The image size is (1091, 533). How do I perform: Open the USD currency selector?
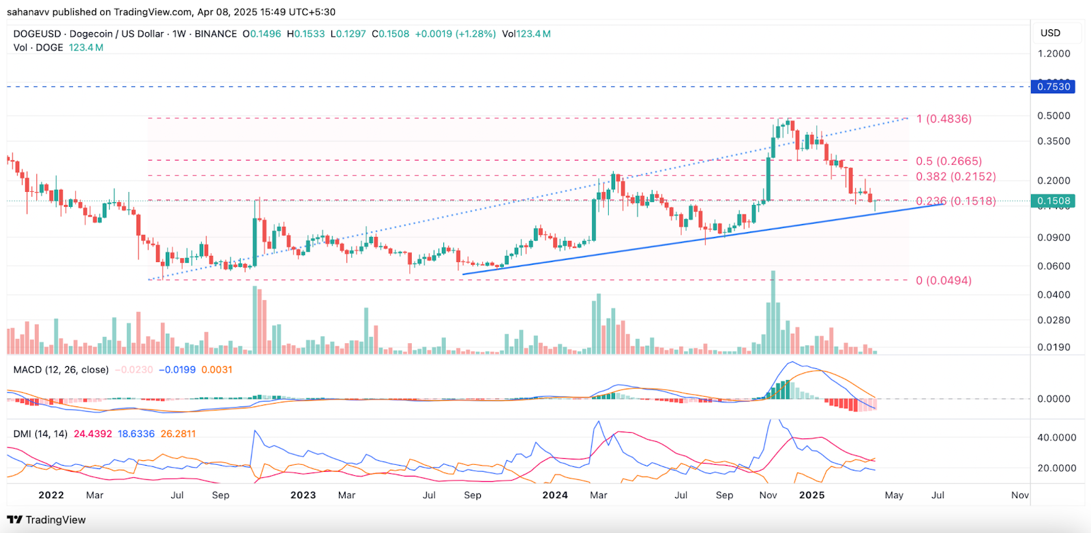click(1050, 33)
